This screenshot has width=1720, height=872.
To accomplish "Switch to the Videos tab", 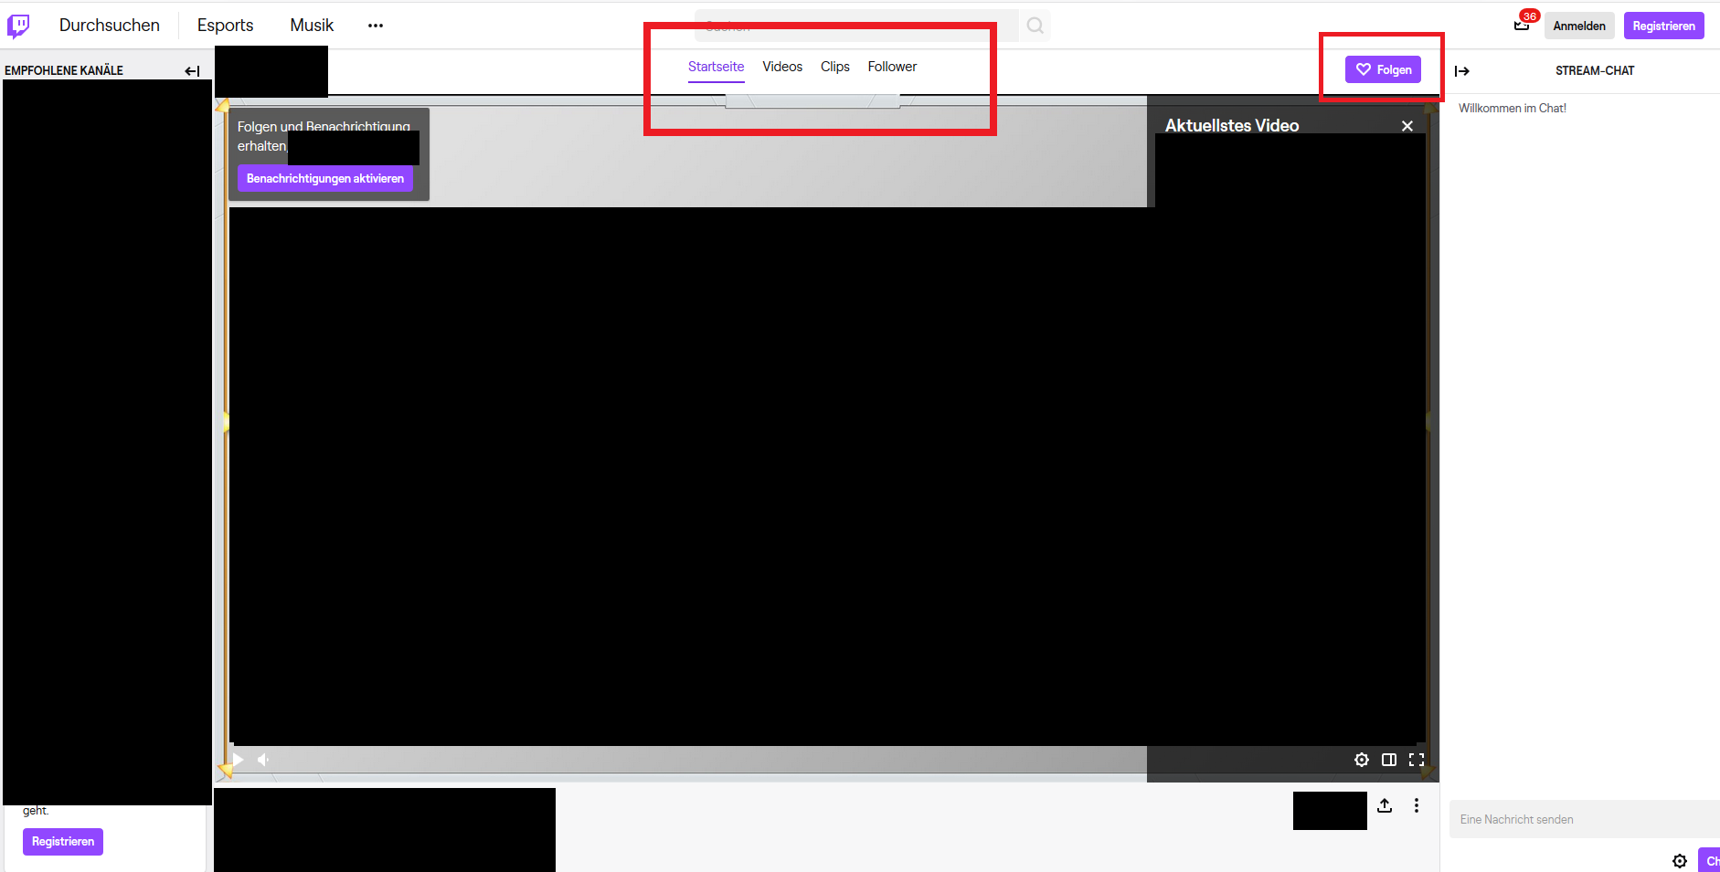I will coord(782,67).
